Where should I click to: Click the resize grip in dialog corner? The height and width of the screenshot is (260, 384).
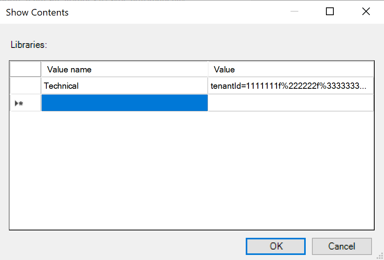tap(380, 256)
